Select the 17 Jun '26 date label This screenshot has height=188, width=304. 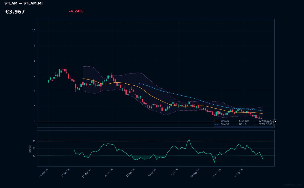[130, 173]
